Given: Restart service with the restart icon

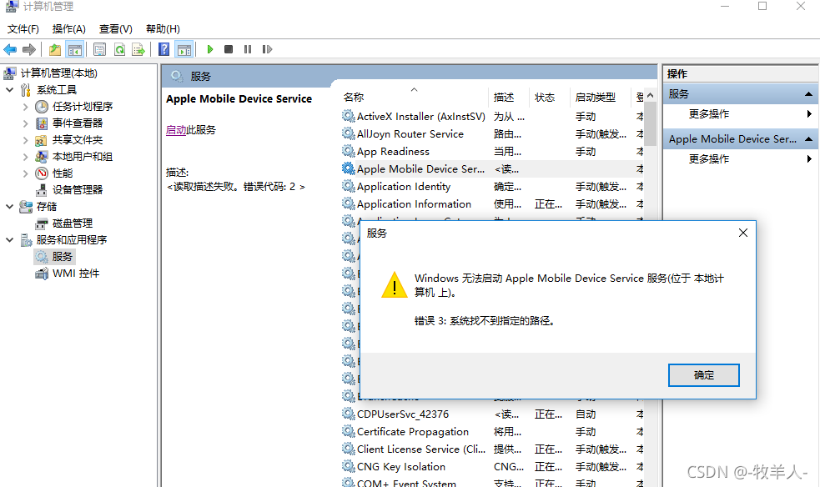Looking at the screenshot, I should (x=267, y=49).
